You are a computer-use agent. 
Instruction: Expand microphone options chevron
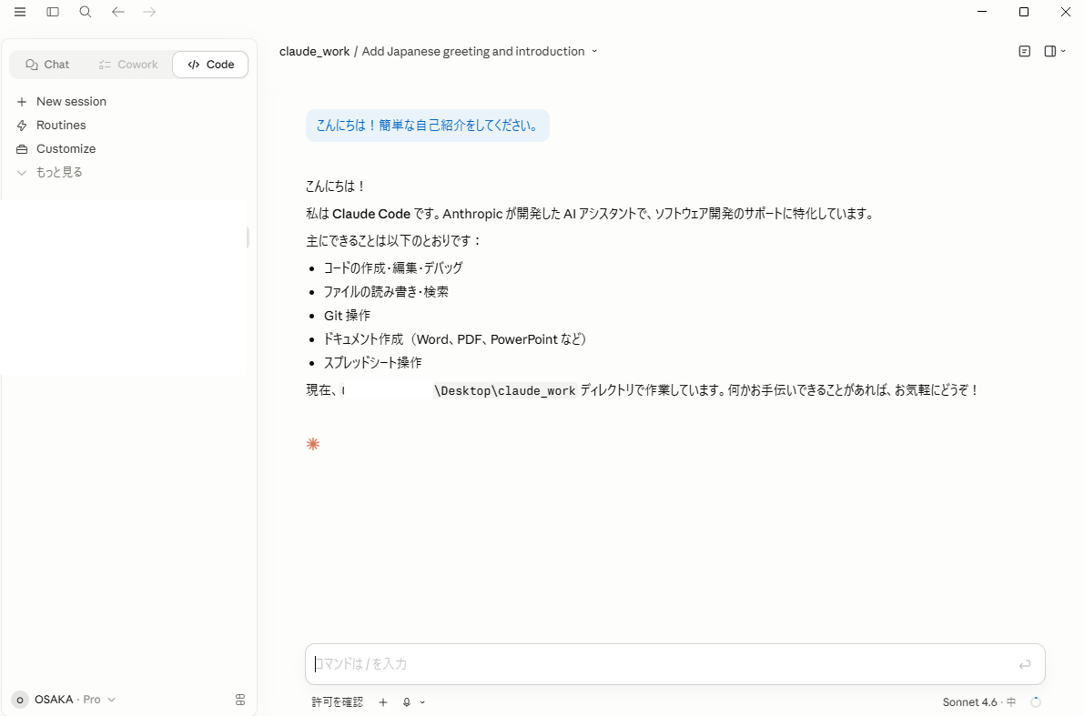coord(422,702)
